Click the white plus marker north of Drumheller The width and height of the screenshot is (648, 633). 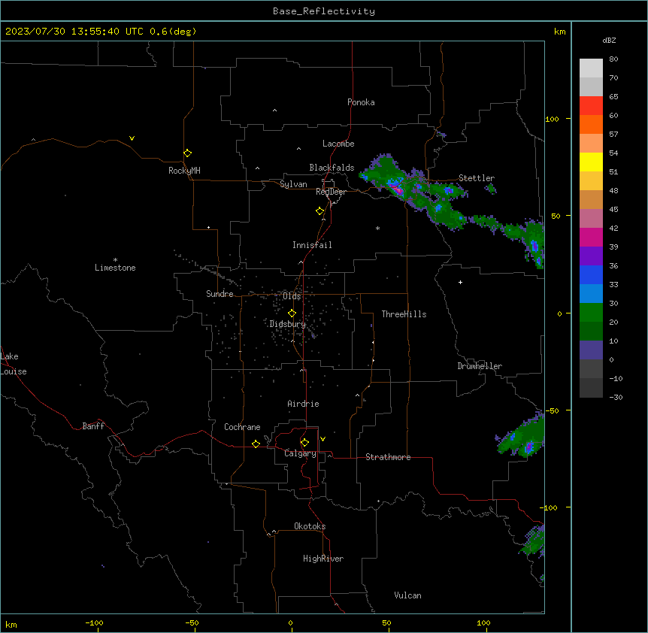coord(460,282)
